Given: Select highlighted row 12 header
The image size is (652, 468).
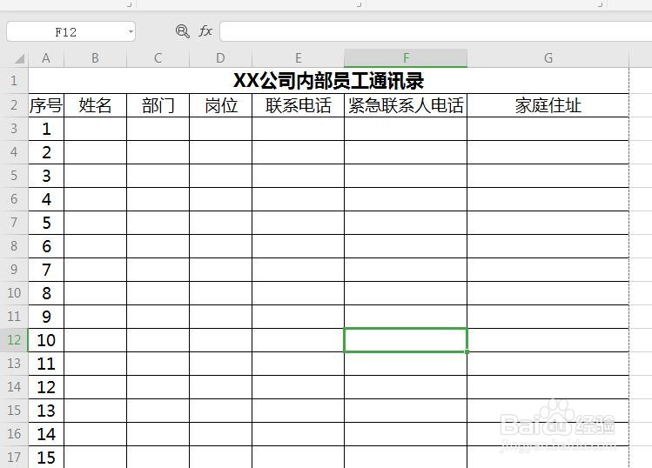Looking at the screenshot, I should coord(14,340).
